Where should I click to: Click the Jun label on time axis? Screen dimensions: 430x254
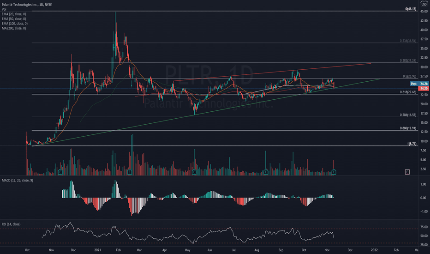click(209, 250)
